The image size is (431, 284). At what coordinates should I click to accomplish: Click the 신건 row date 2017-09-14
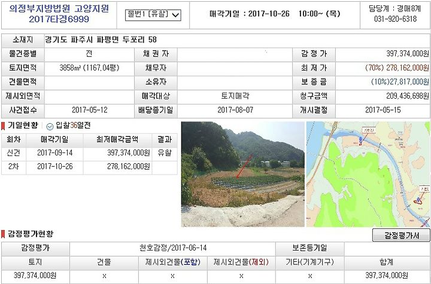pos(54,152)
